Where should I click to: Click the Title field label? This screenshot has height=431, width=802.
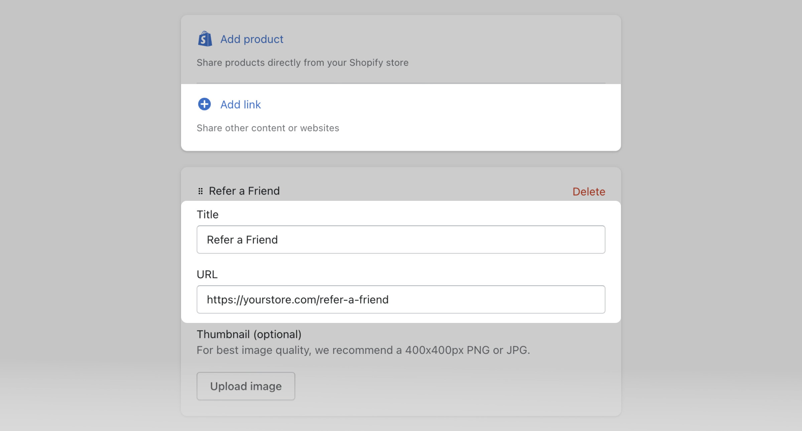click(x=208, y=214)
